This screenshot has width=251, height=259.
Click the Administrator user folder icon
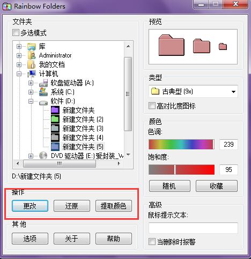point(32,55)
